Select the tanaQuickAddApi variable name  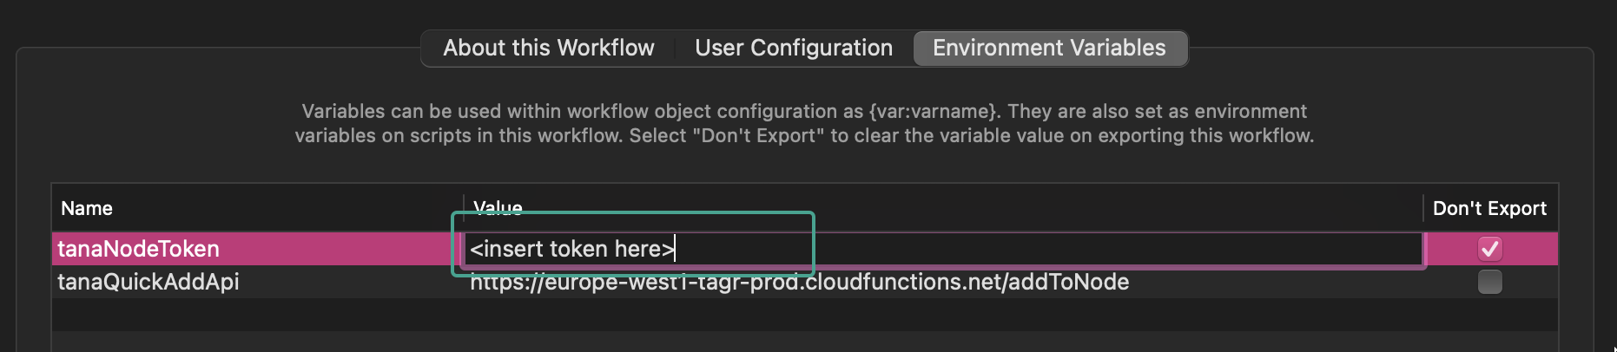pos(148,282)
